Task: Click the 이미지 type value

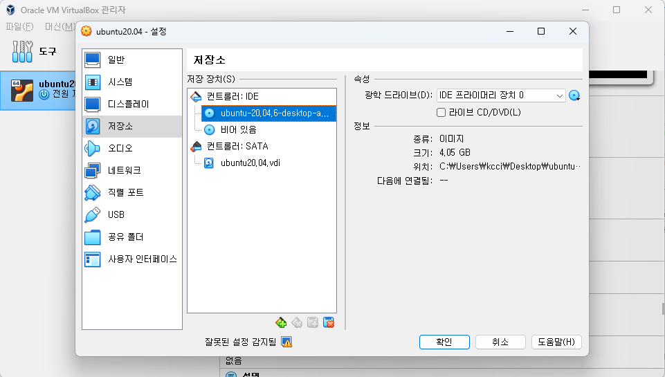Action: [452, 138]
